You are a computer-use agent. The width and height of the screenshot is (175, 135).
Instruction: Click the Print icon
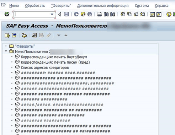tap(99, 14)
